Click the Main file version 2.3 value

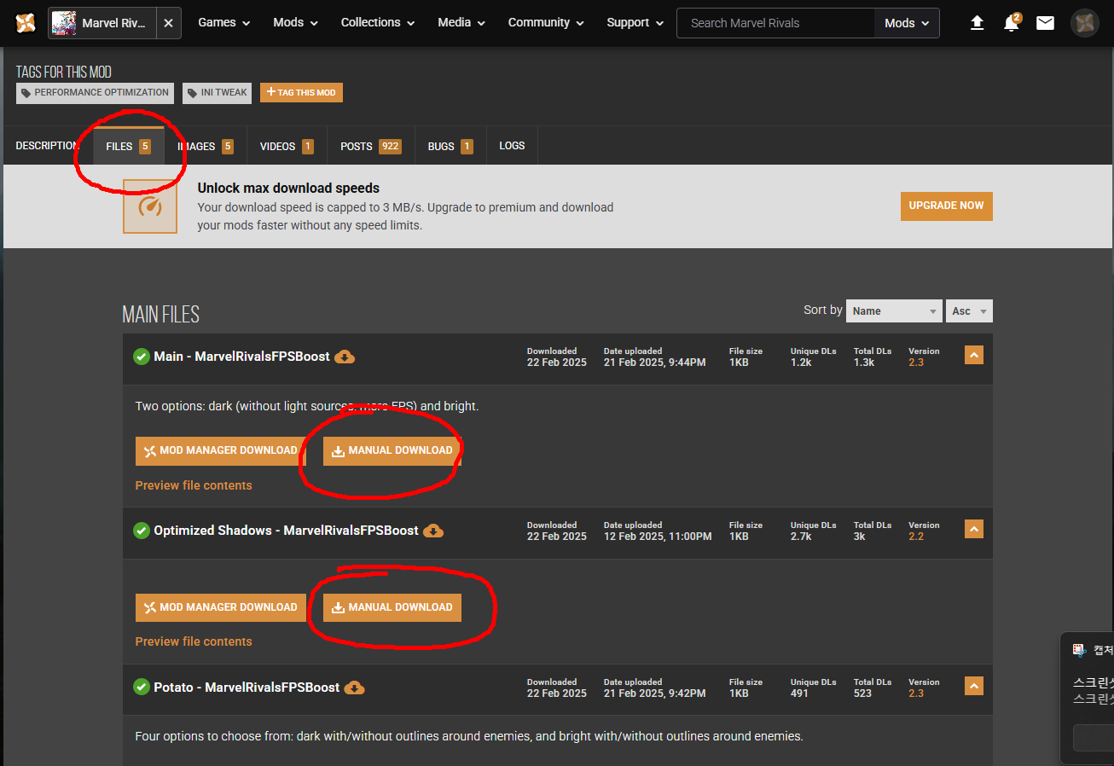tap(916, 363)
